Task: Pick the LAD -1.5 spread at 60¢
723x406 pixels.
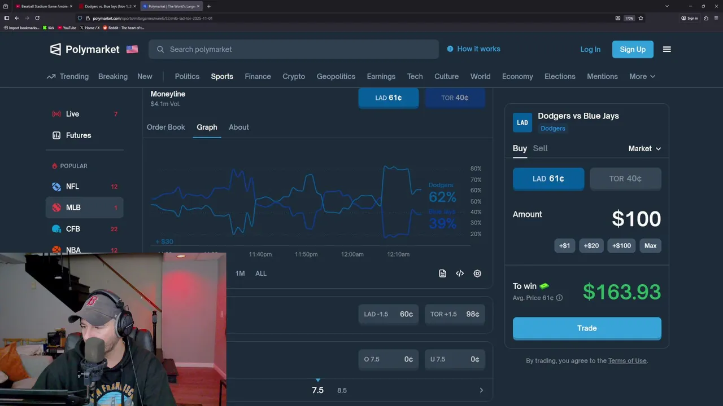Action: [389, 314]
